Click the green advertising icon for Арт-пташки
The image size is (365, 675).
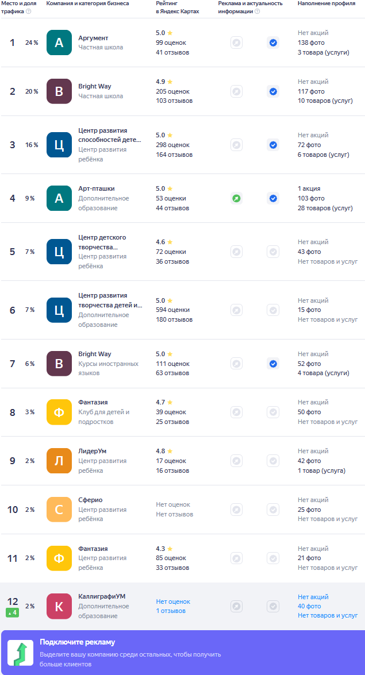coord(236,198)
